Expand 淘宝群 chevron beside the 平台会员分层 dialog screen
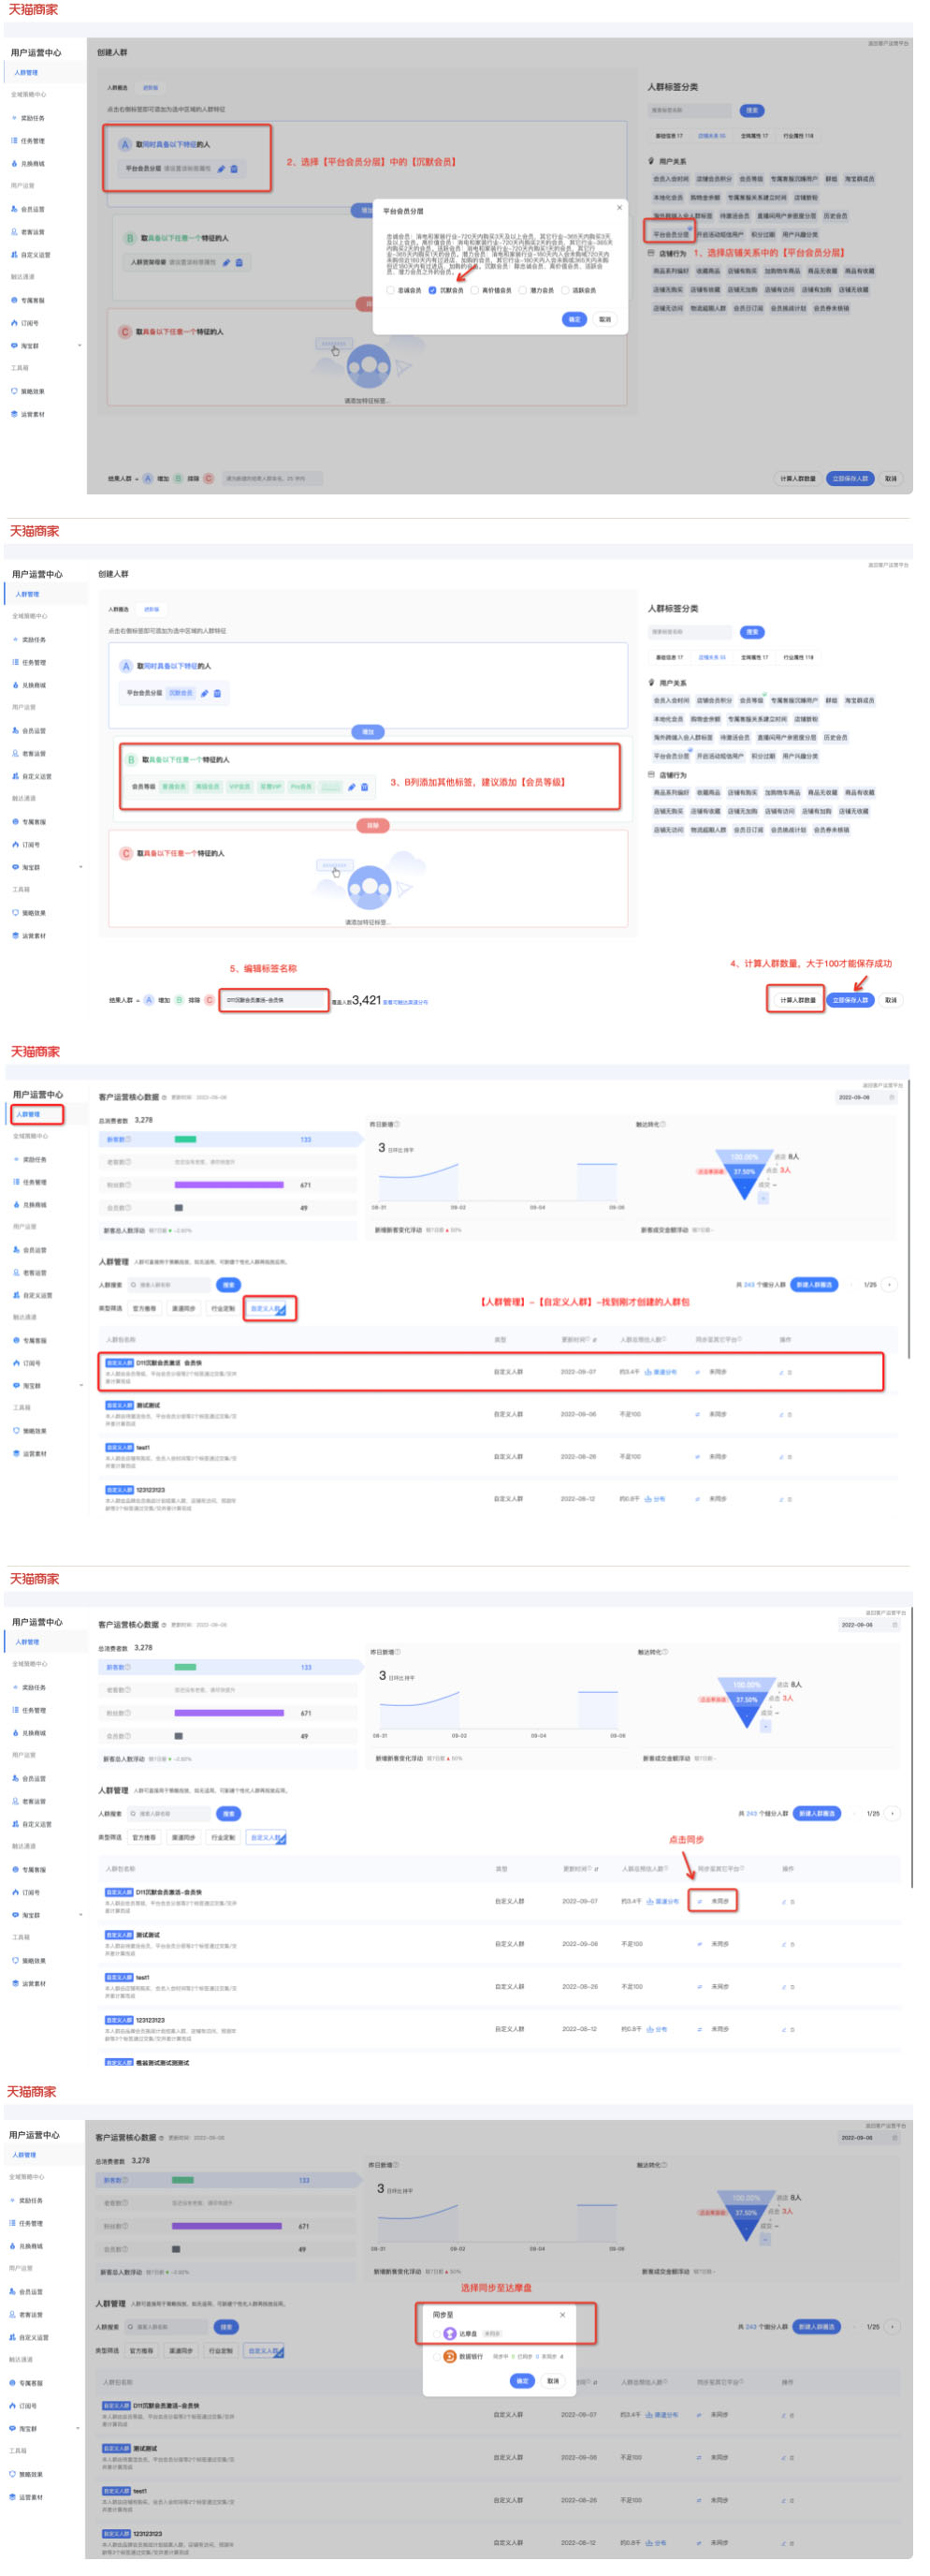Image resolution: width=930 pixels, height=2576 pixels. (80, 346)
